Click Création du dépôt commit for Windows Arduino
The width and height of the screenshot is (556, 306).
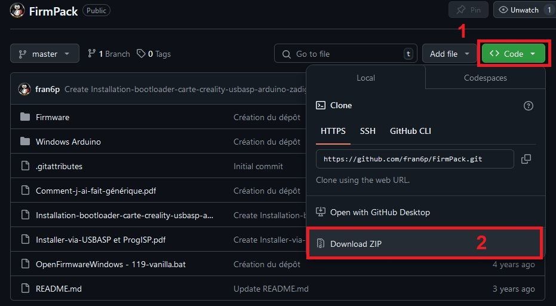click(x=267, y=142)
